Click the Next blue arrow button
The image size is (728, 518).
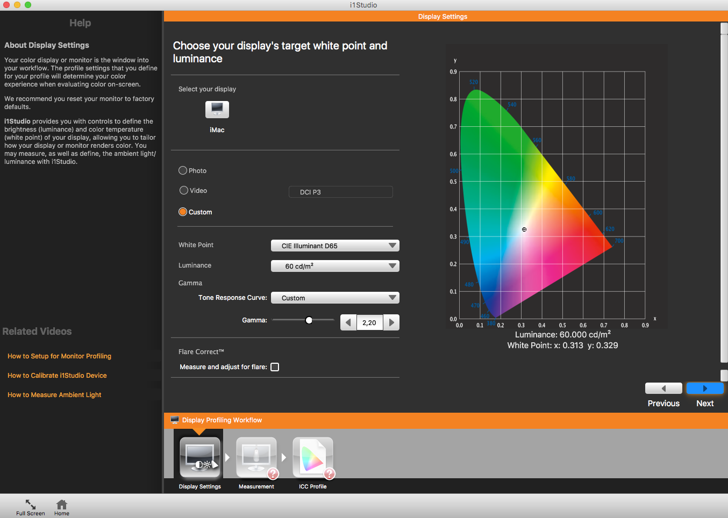704,388
